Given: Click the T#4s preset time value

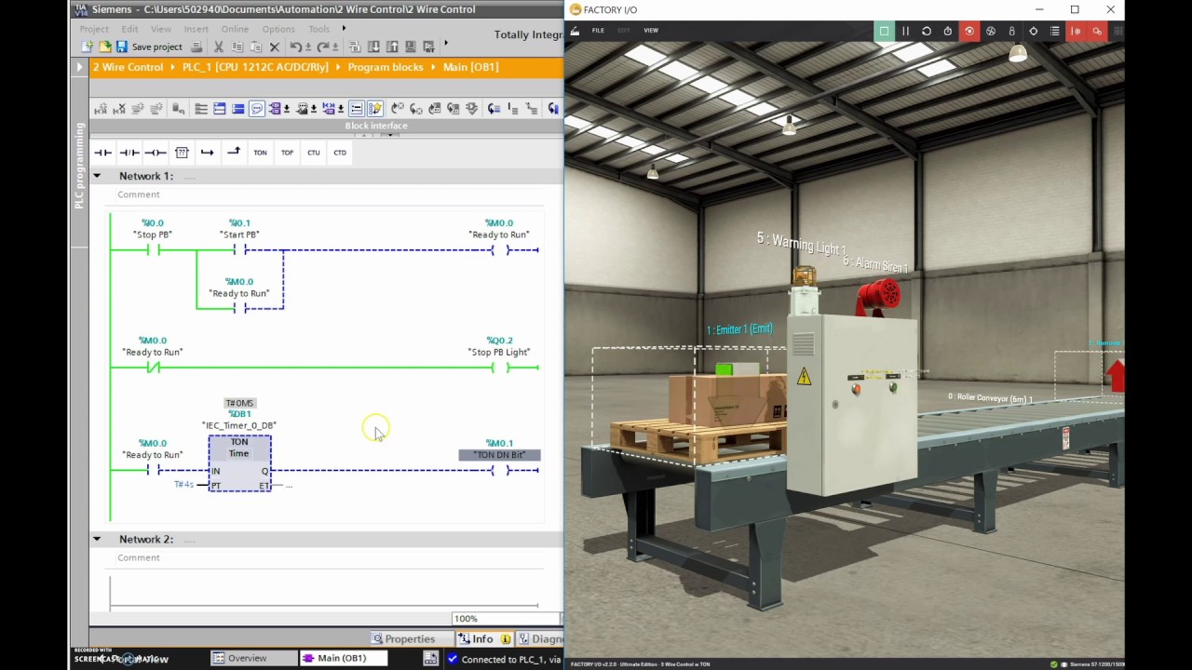Looking at the screenshot, I should coord(184,485).
